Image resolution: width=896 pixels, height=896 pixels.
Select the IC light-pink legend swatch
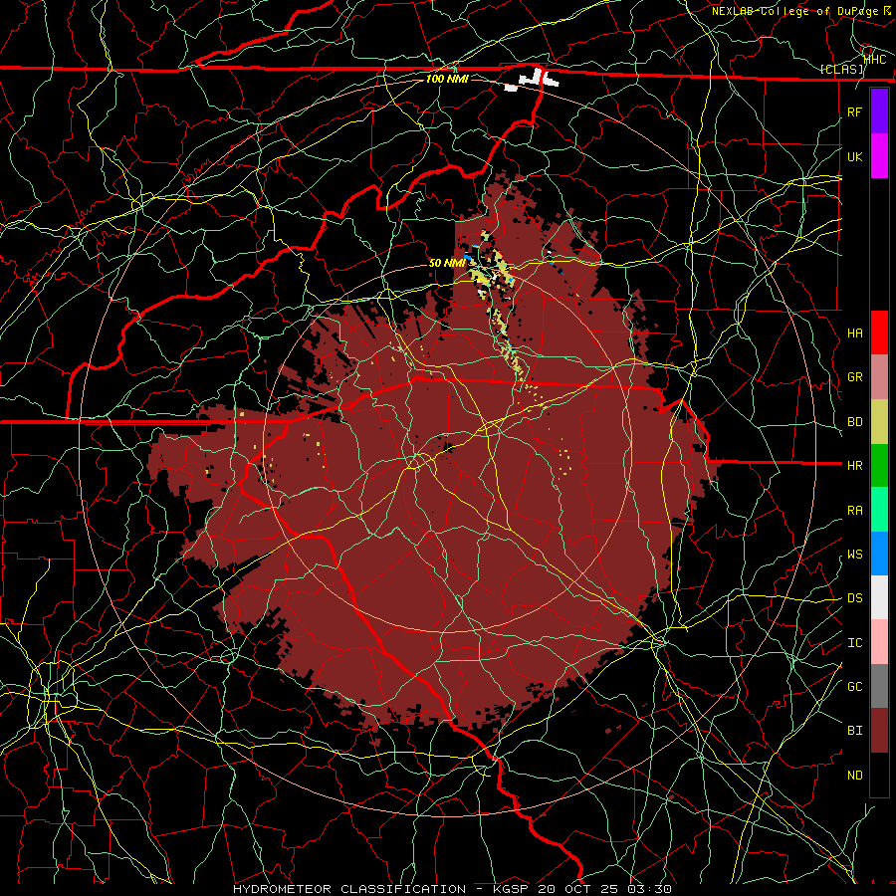[879, 642]
